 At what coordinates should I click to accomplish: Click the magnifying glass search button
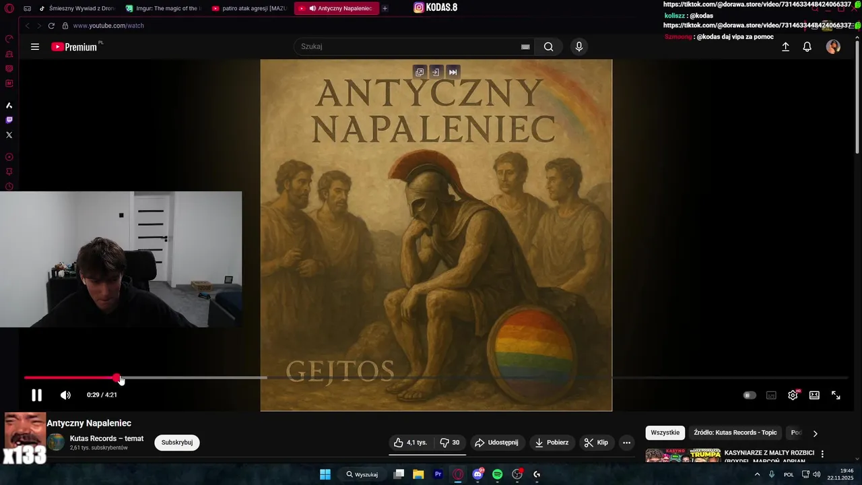pyautogui.click(x=549, y=46)
